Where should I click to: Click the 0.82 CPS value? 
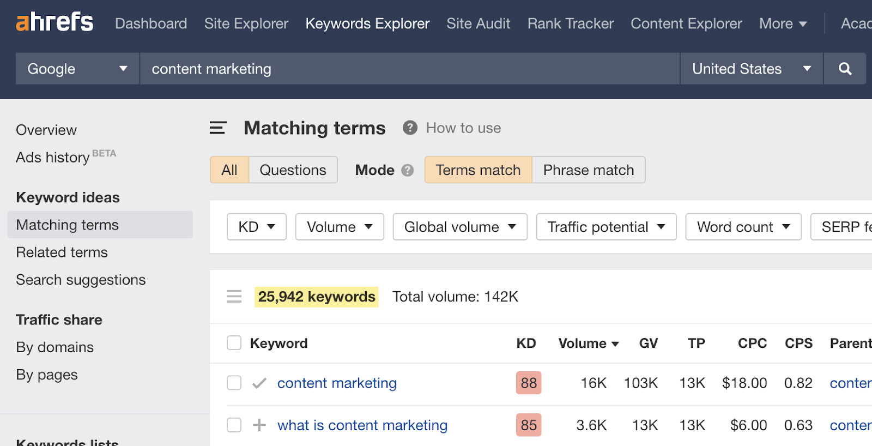pos(798,383)
